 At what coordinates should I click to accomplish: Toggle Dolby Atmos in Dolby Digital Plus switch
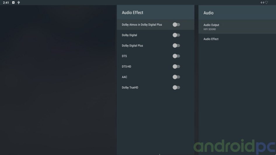[176, 24]
